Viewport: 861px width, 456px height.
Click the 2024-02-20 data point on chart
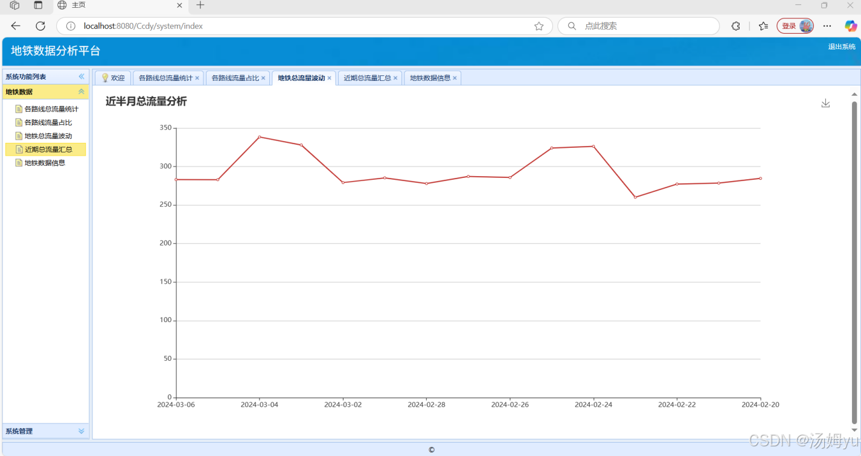760,178
